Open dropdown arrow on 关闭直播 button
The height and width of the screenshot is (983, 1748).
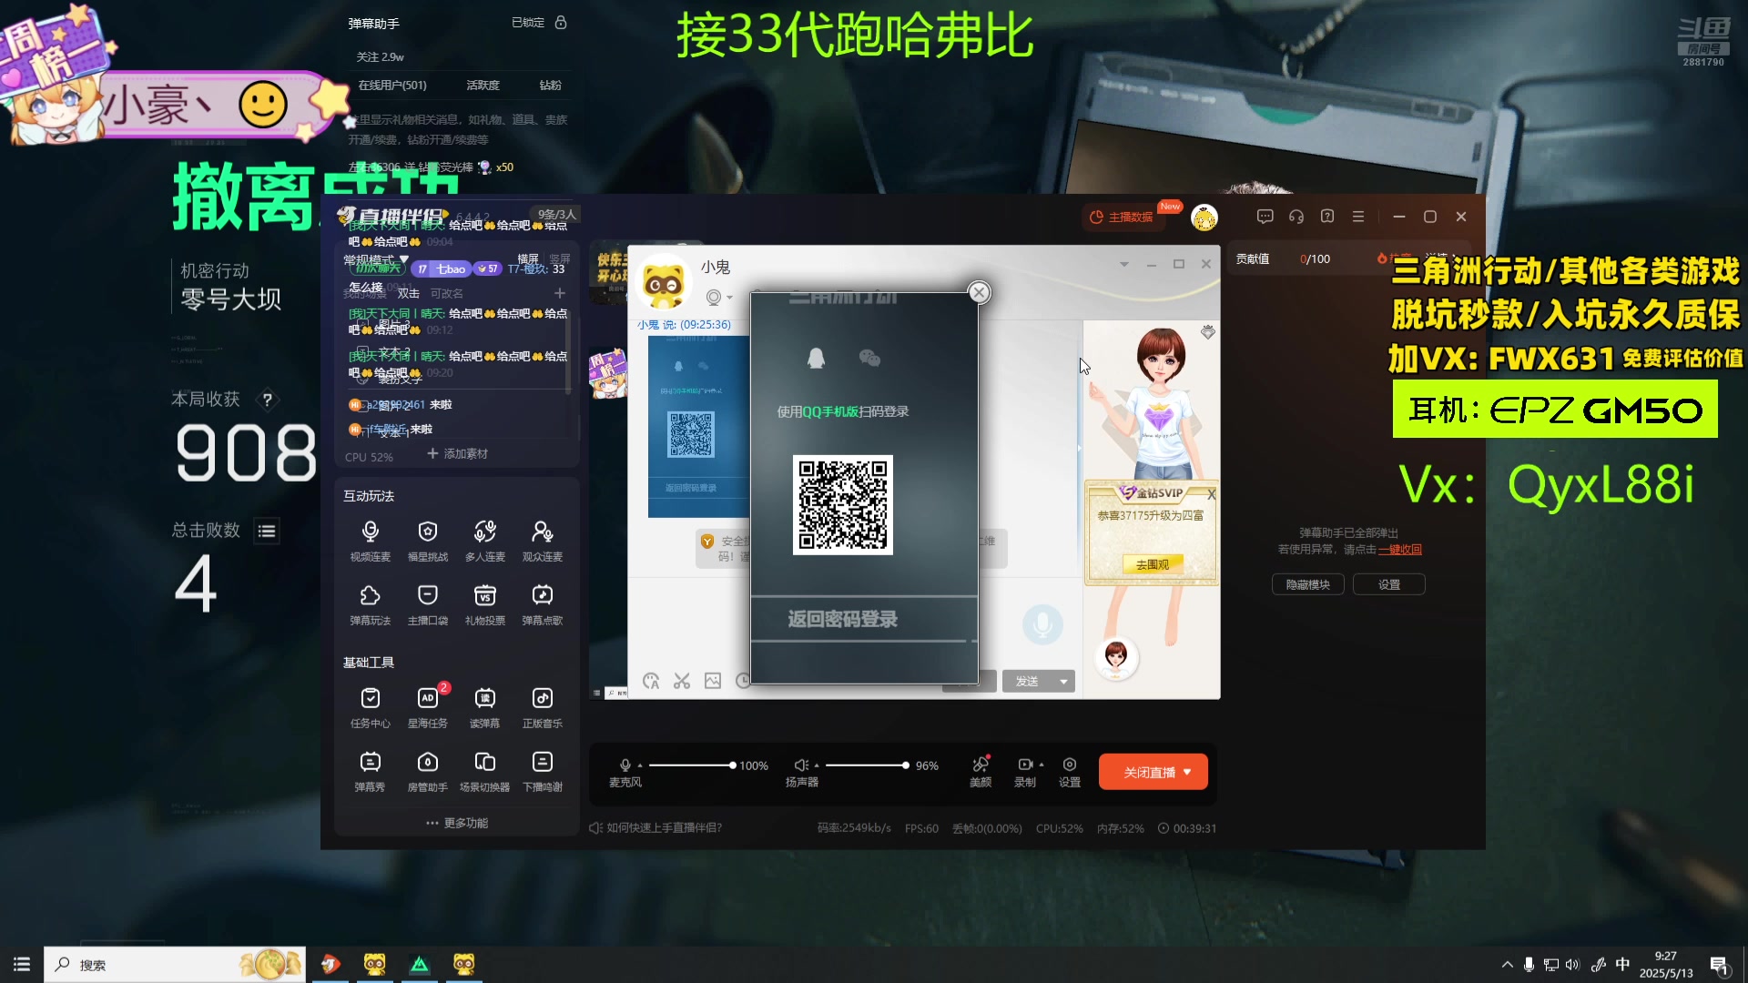[1187, 772]
